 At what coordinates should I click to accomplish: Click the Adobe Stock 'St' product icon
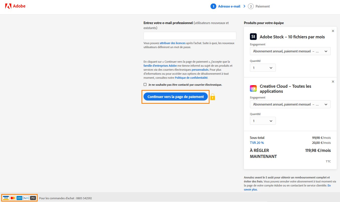[x=253, y=37]
